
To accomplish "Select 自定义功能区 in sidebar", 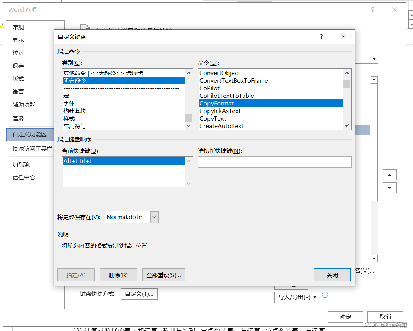I will point(30,135).
